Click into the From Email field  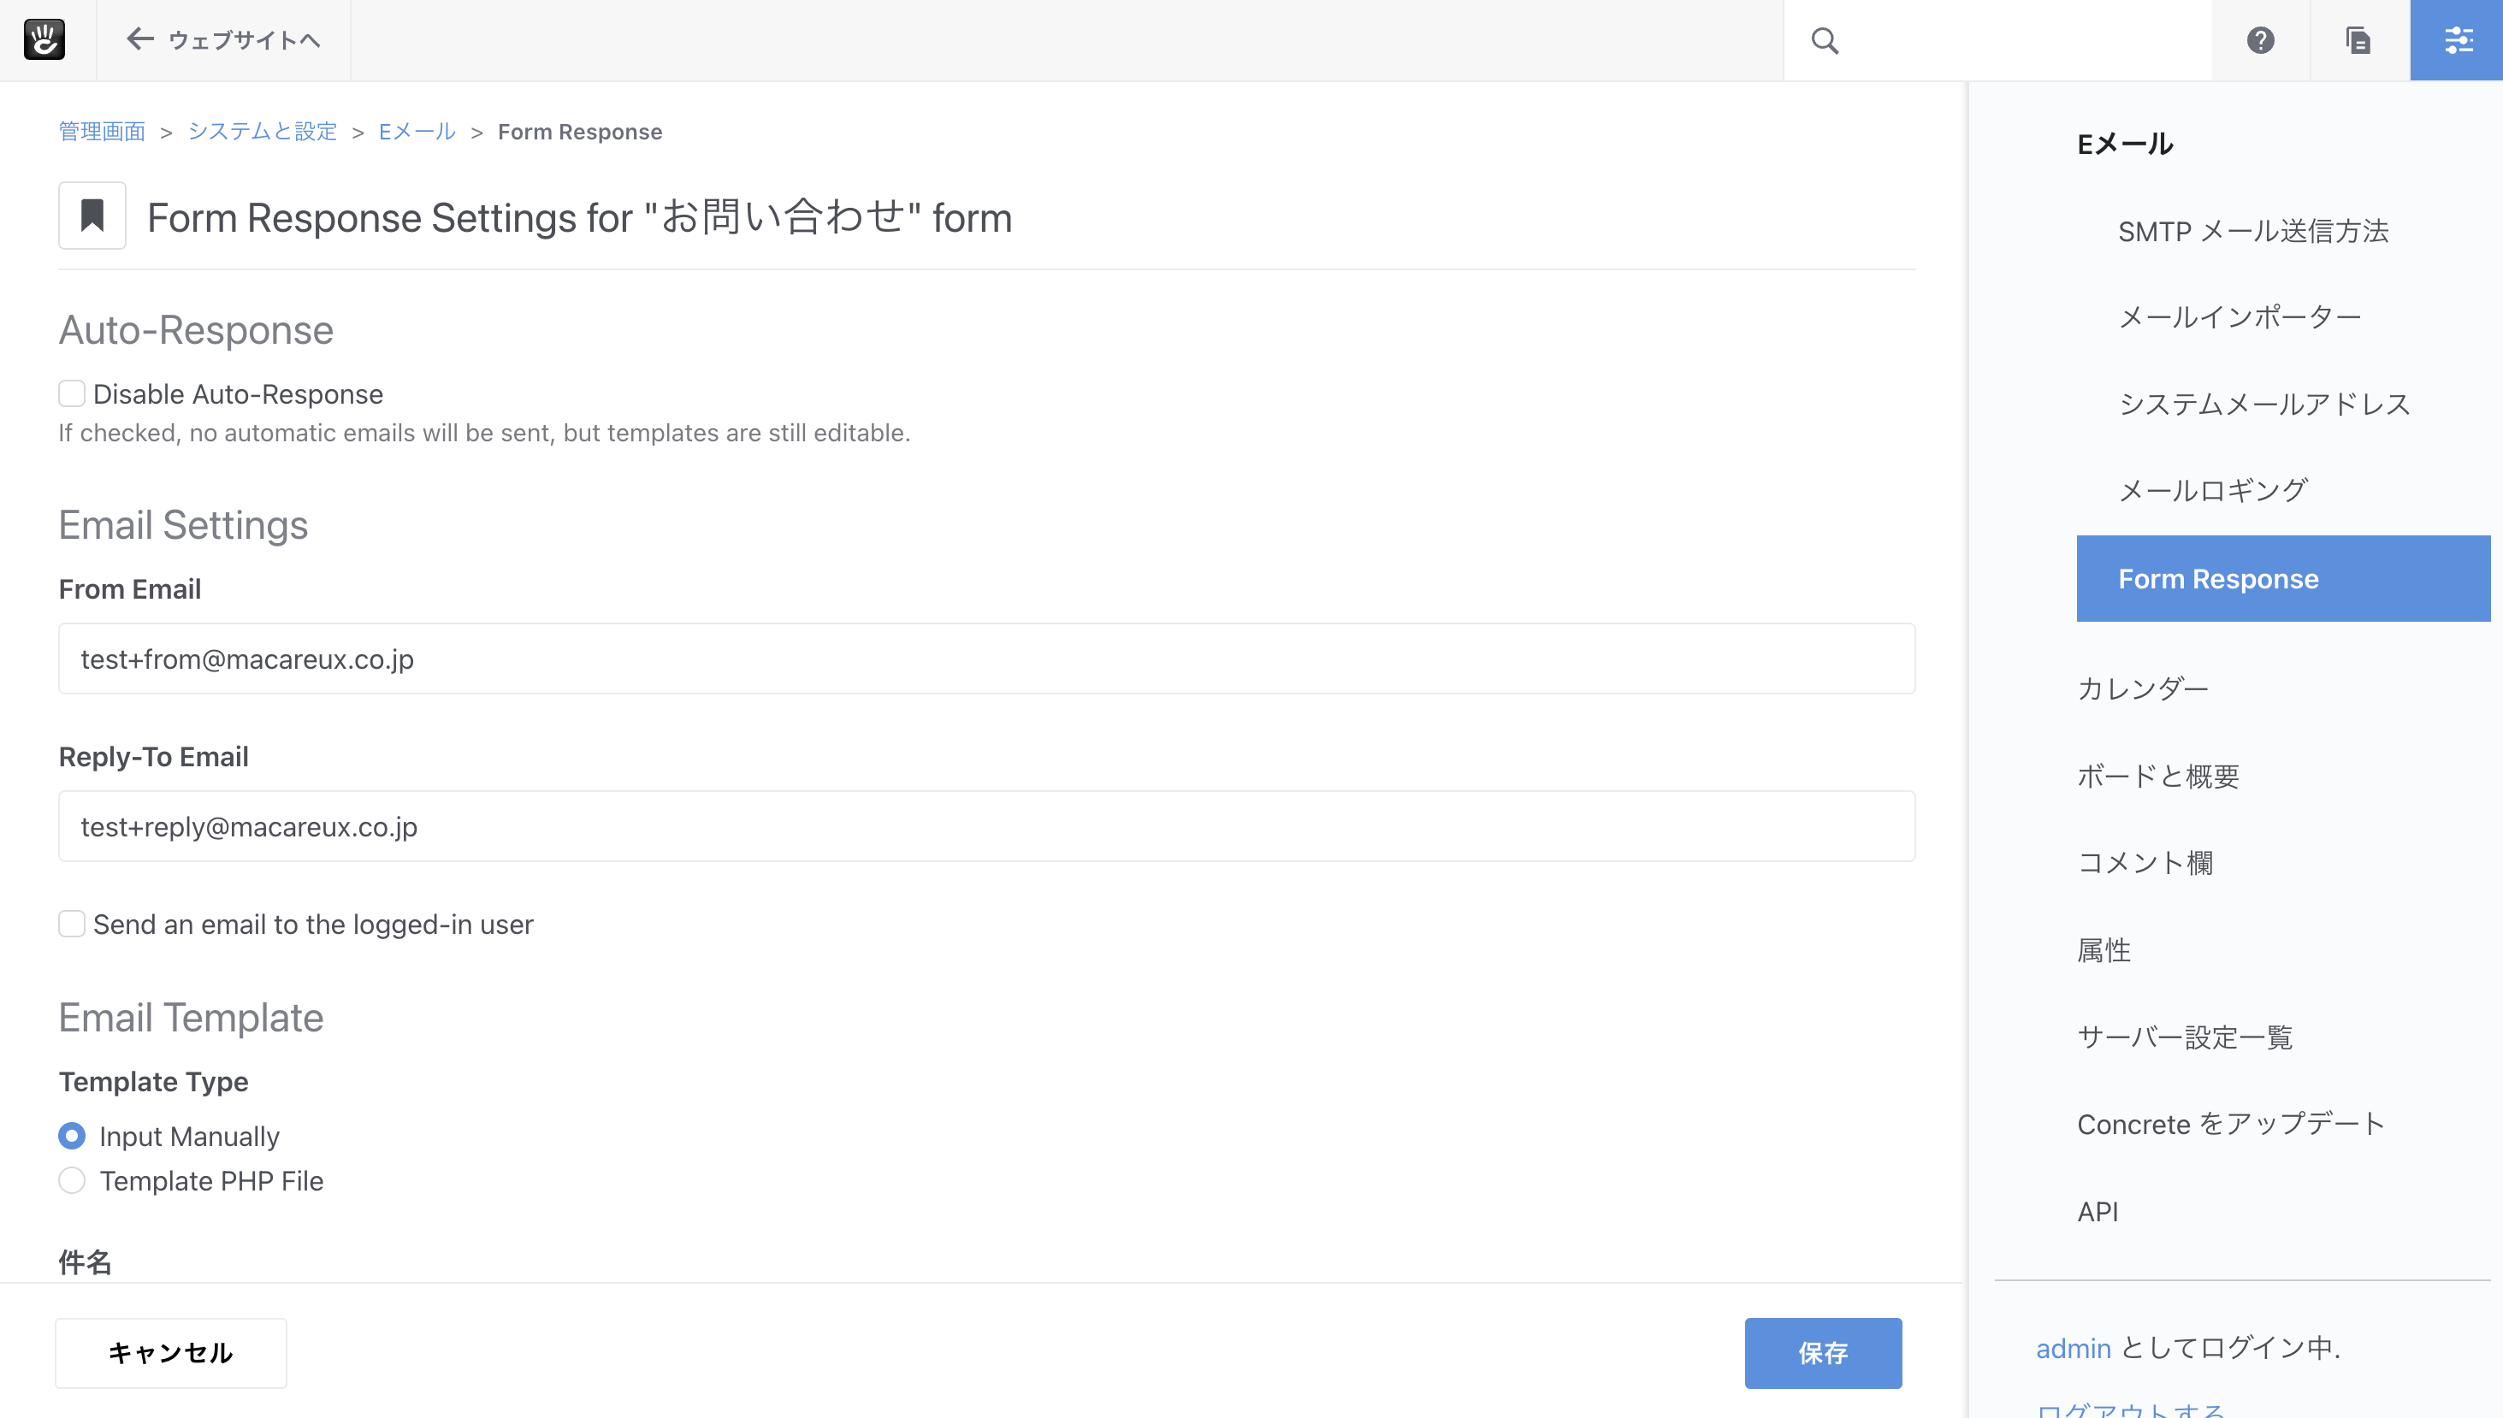(x=985, y=659)
